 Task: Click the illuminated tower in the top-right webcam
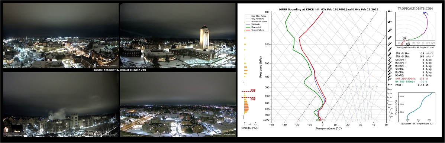coord(204,38)
